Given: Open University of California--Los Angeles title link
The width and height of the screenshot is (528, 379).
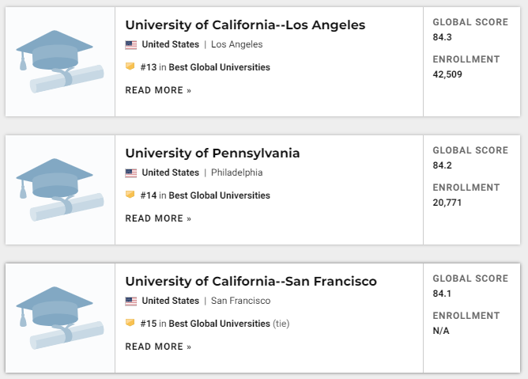Looking at the screenshot, I should (245, 25).
